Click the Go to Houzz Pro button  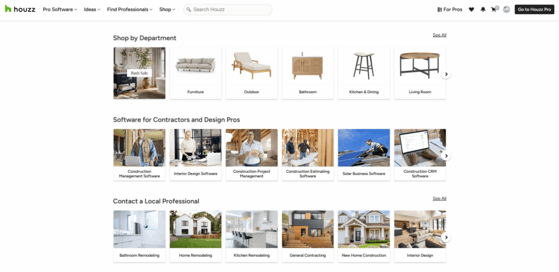(534, 9)
